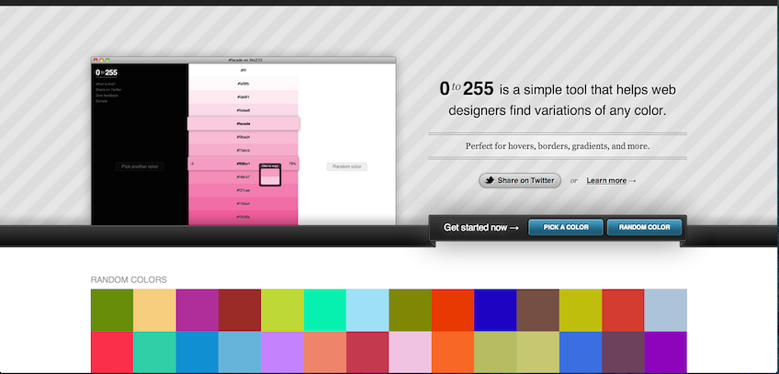Select the bright orange swatch in bottom row
This screenshot has height=374, width=779.
tap(452, 352)
